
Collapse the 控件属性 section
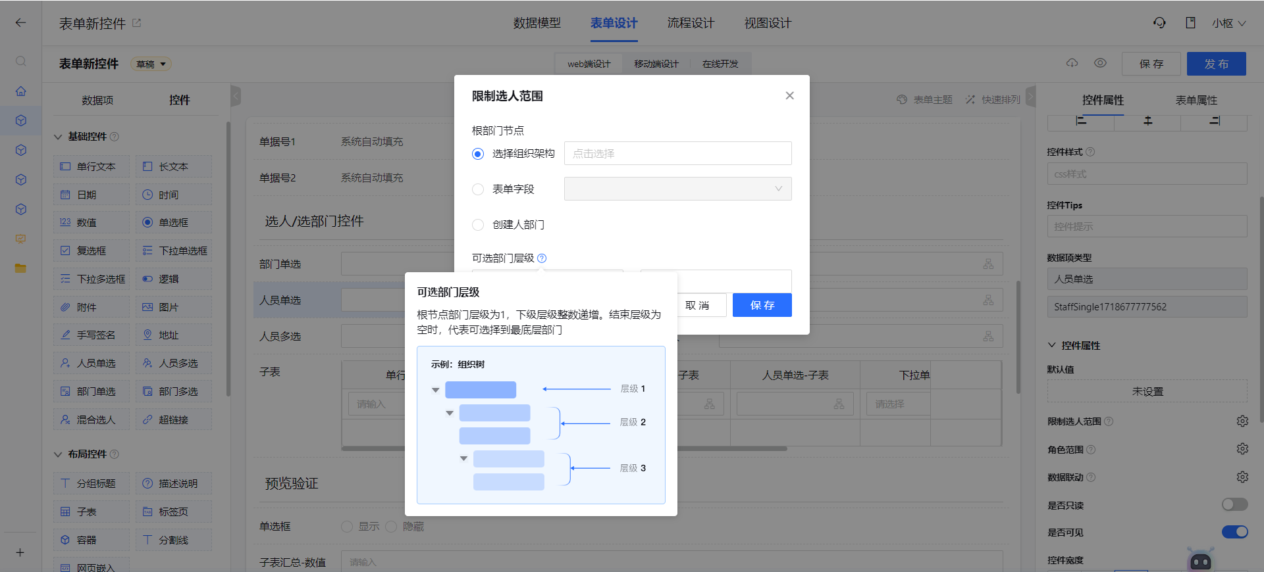point(1052,345)
